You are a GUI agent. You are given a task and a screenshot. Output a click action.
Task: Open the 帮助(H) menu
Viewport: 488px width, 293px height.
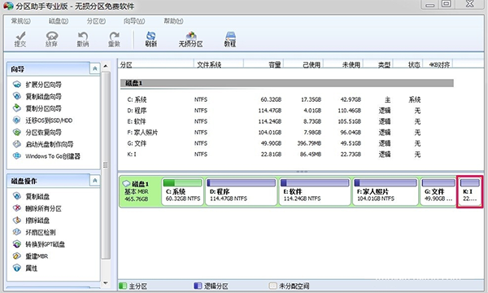[173, 21]
